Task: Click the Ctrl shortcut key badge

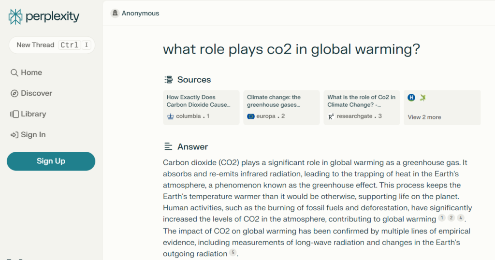Action: click(x=70, y=45)
